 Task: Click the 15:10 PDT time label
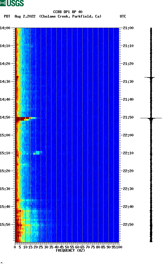tap(5, 153)
